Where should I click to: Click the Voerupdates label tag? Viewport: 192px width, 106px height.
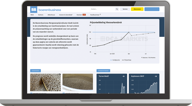pyautogui.click(x=35, y=71)
